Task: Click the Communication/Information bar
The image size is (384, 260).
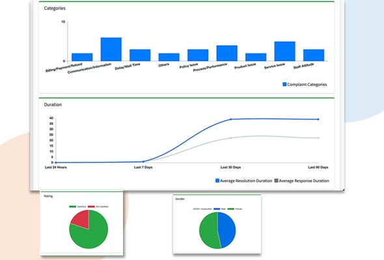Action: pos(111,49)
